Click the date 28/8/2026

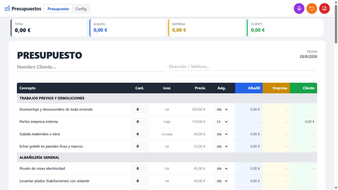(308, 57)
